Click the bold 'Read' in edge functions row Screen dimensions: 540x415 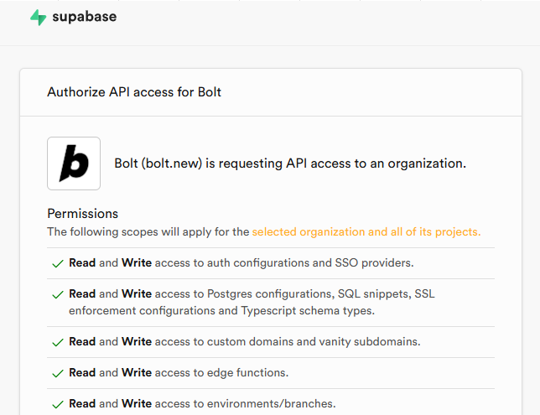point(82,373)
